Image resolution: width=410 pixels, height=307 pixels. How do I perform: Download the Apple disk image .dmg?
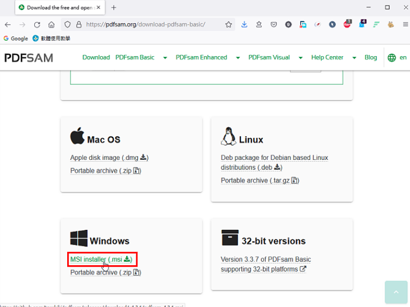109,158
